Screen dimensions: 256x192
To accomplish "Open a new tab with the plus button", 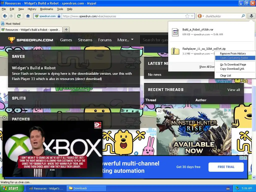I will (66, 29).
